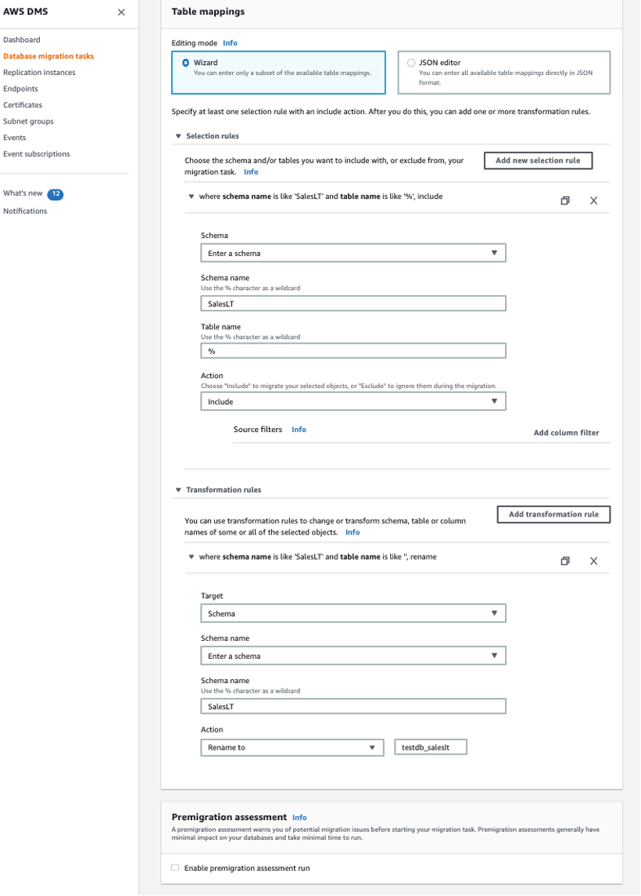Select the JSON editor editing mode
Image resolution: width=641 pixels, height=896 pixels.
pyautogui.click(x=411, y=63)
